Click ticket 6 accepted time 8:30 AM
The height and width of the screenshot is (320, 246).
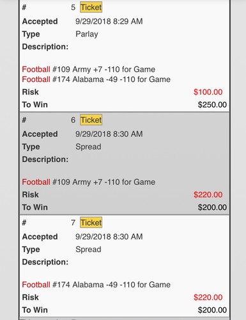click(x=109, y=134)
